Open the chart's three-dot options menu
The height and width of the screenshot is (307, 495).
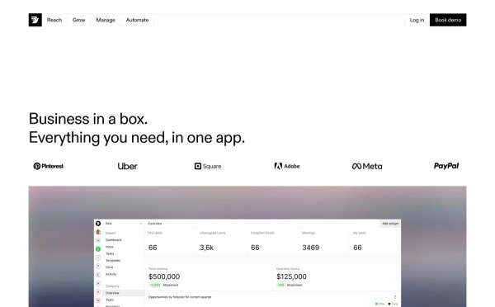(x=394, y=297)
